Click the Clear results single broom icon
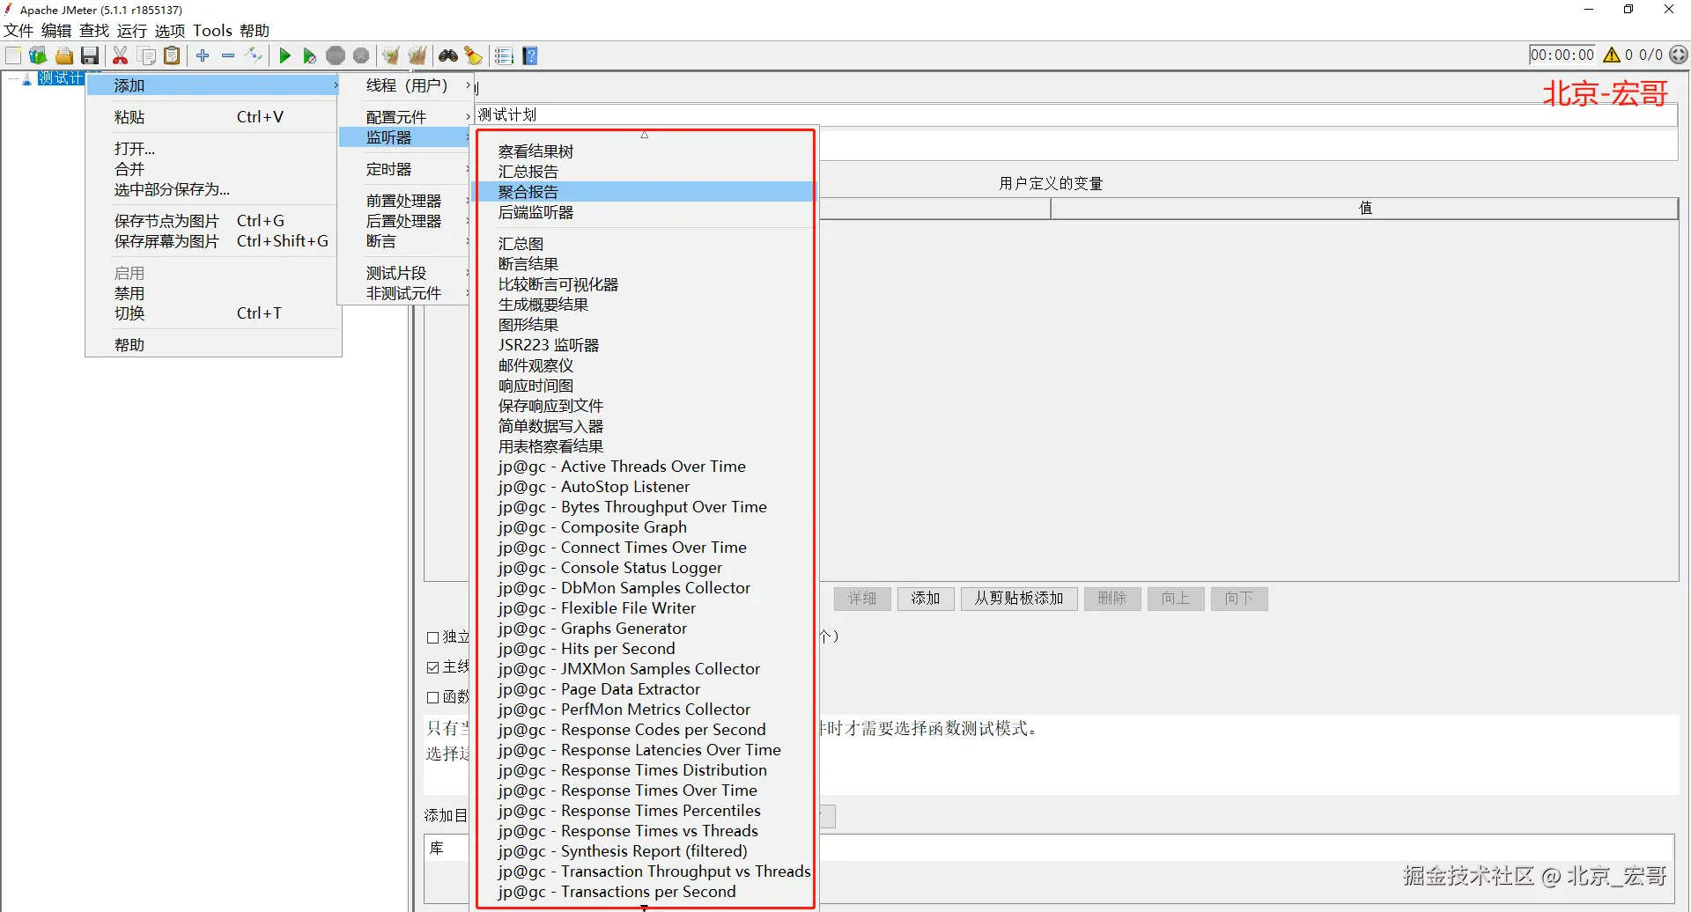Screen dimensions: 1691x912 (391, 55)
